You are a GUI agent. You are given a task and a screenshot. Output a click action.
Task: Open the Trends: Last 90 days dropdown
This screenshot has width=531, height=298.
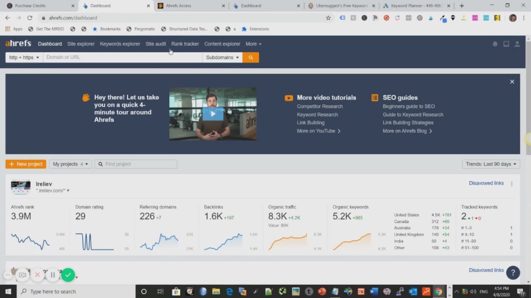click(491, 164)
